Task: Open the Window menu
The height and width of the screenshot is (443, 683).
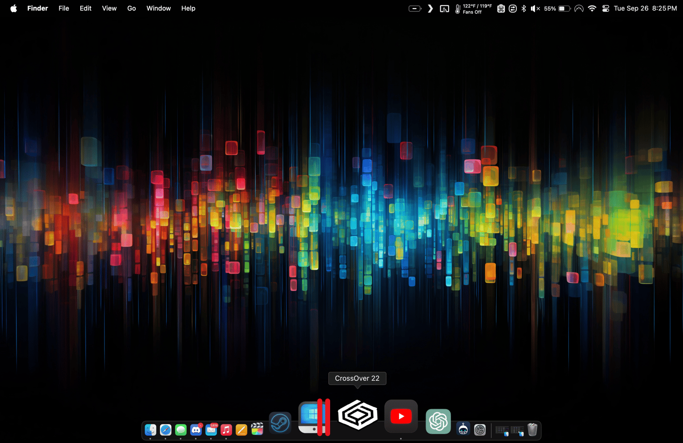Action: tap(158, 8)
